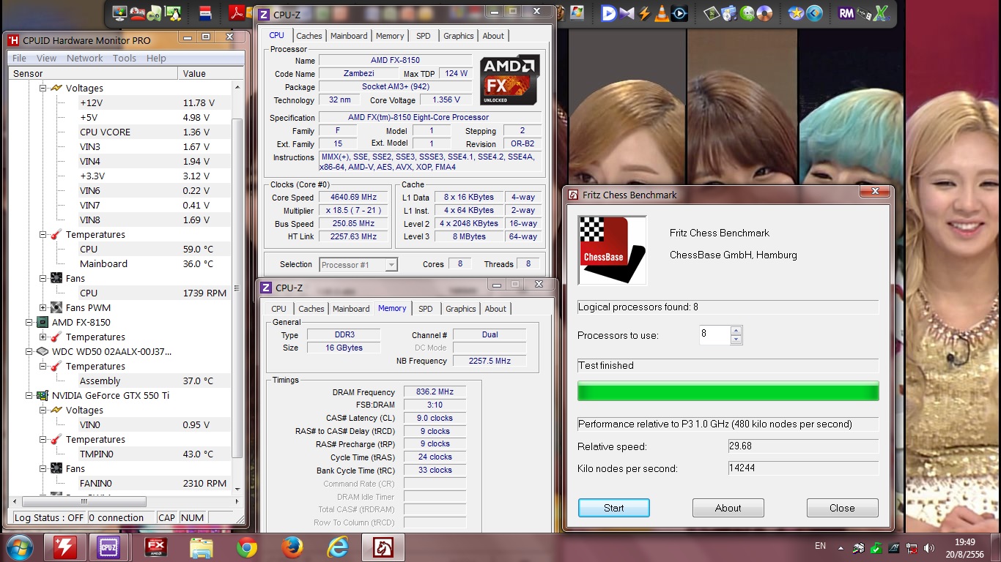Show hidden system tray icons
The width and height of the screenshot is (1001, 562).
tap(840, 547)
